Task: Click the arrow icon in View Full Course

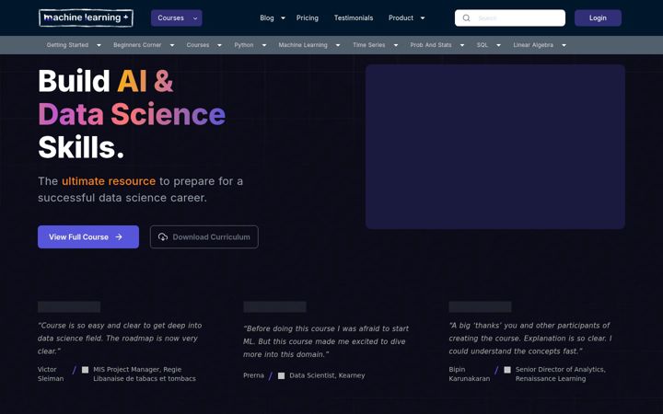Action: pos(119,237)
